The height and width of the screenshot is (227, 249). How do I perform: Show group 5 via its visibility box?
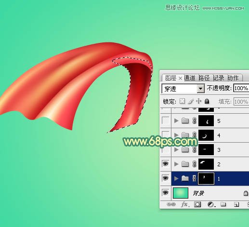pyautogui.click(x=166, y=120)
